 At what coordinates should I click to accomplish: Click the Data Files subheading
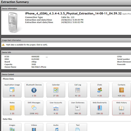[7, 119]
